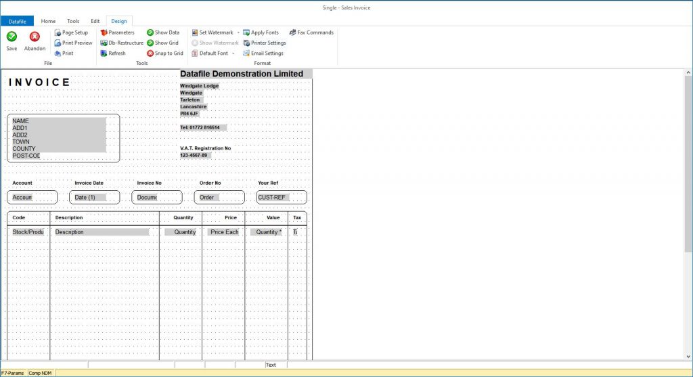Image resolution: width=693 pixels, height=377 pixels.
Task: Select the Quantity detail field
Action: pyautogui.click(x=181, y=232)
